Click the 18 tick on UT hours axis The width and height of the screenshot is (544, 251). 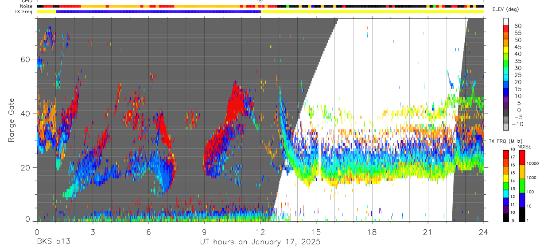tap(372, 232)
